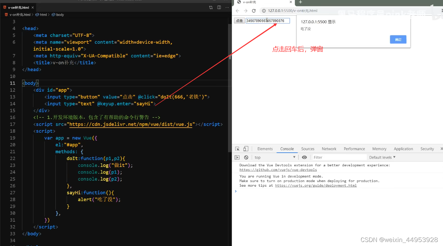
Task: Open the Default levels dropdown
Action: tap(382, 157)
